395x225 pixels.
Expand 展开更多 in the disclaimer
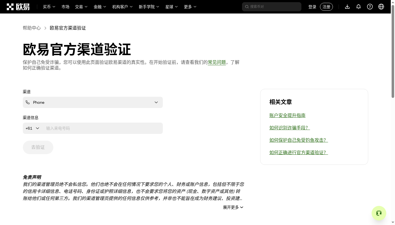(x=233, y=207)
